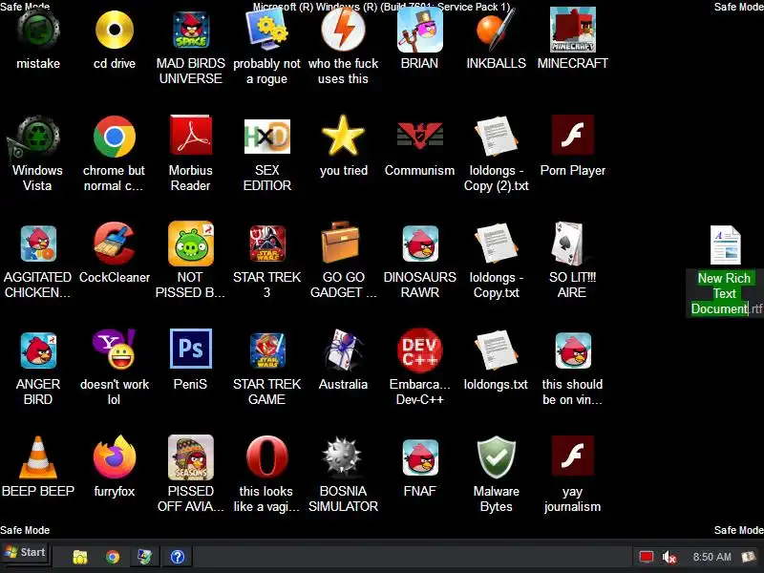
Task: Click the DINOSAURS RAWR icon
Action: tap(420, 244)
